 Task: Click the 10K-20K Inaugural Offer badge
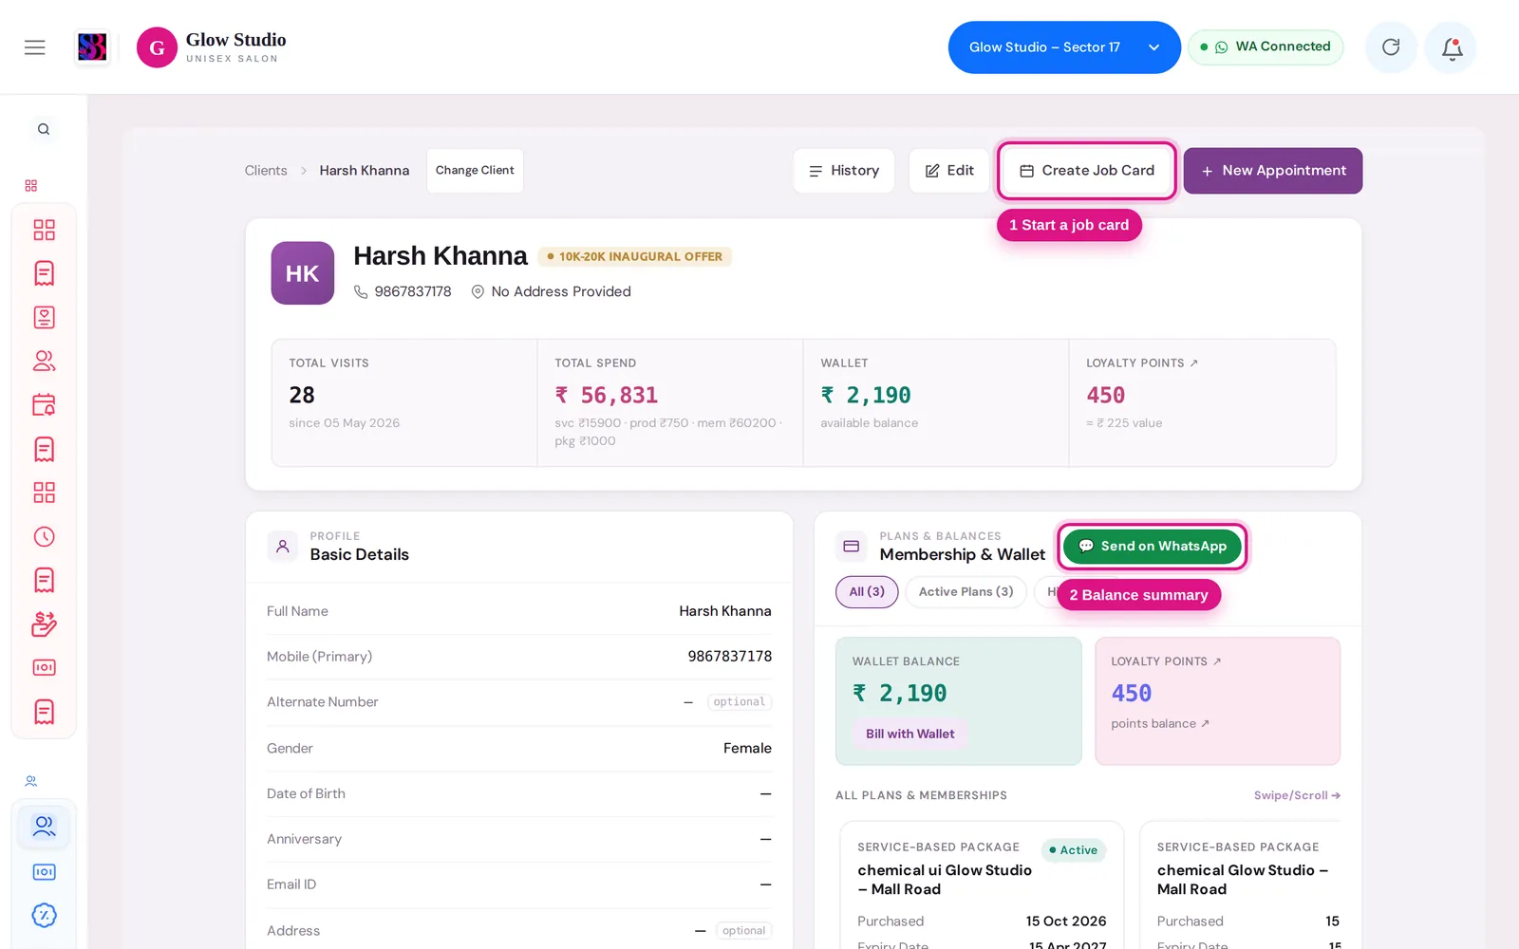coord(635,256)
